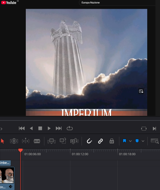
Task: Select the arrow Selection mode tool
Action: coord(3,141)
